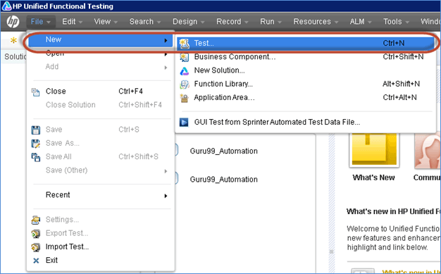Click the "What's new in HP Unified" heading
The height and width of the screenshot is (274, 441).
point(394,211)
